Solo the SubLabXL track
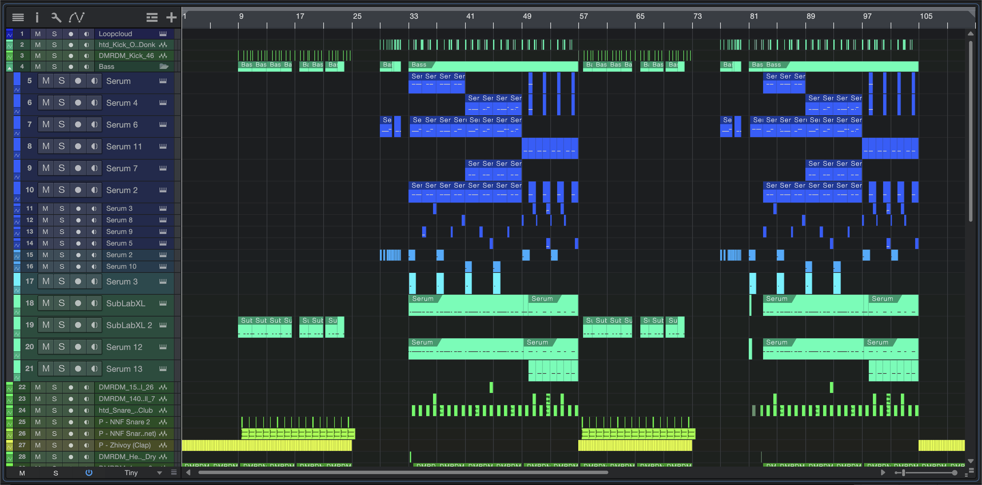Image resolution: width=982 pixels, height=485 pixels. point(61,303)
